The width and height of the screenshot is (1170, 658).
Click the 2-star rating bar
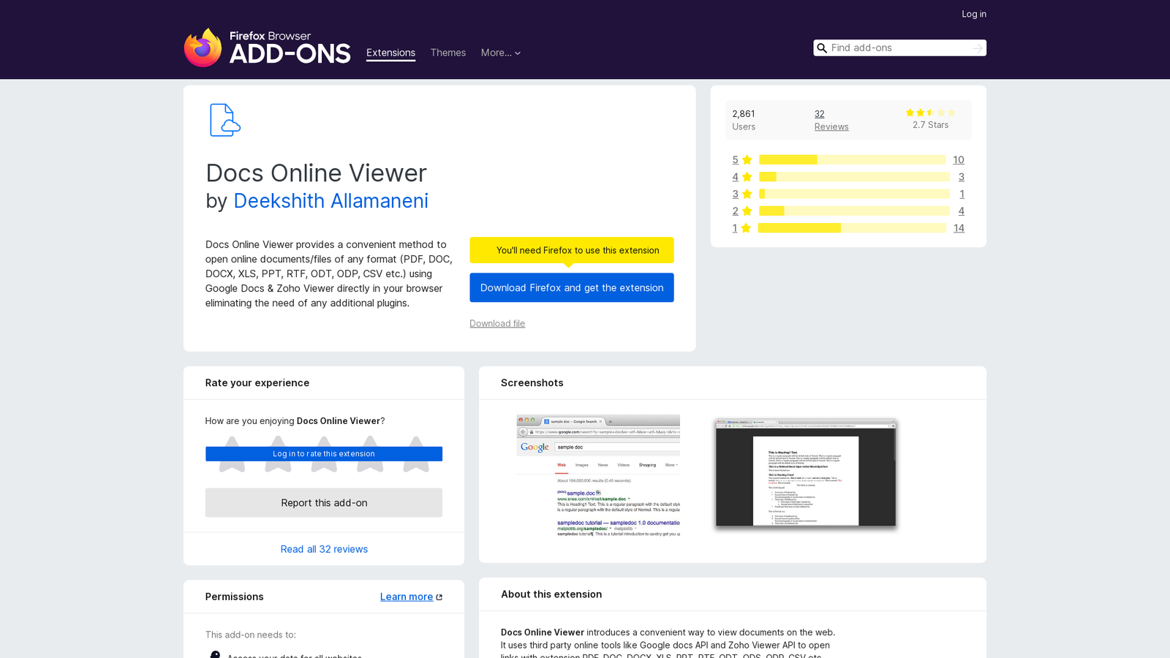(854, 211)
